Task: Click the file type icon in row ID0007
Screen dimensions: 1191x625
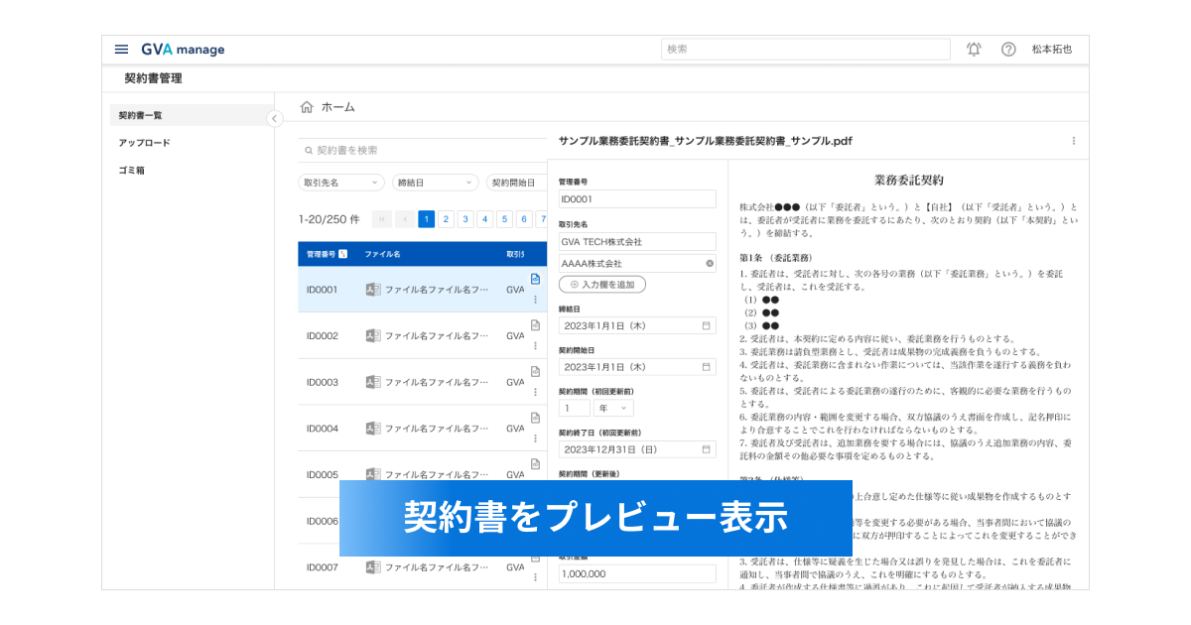Action: click(x=373, y=567)
